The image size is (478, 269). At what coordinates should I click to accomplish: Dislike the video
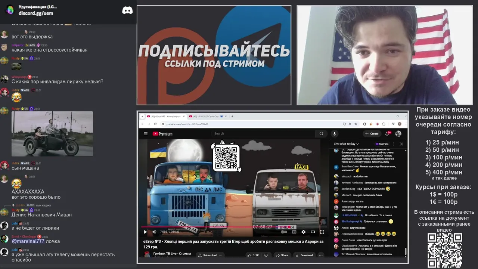[266, 255]
